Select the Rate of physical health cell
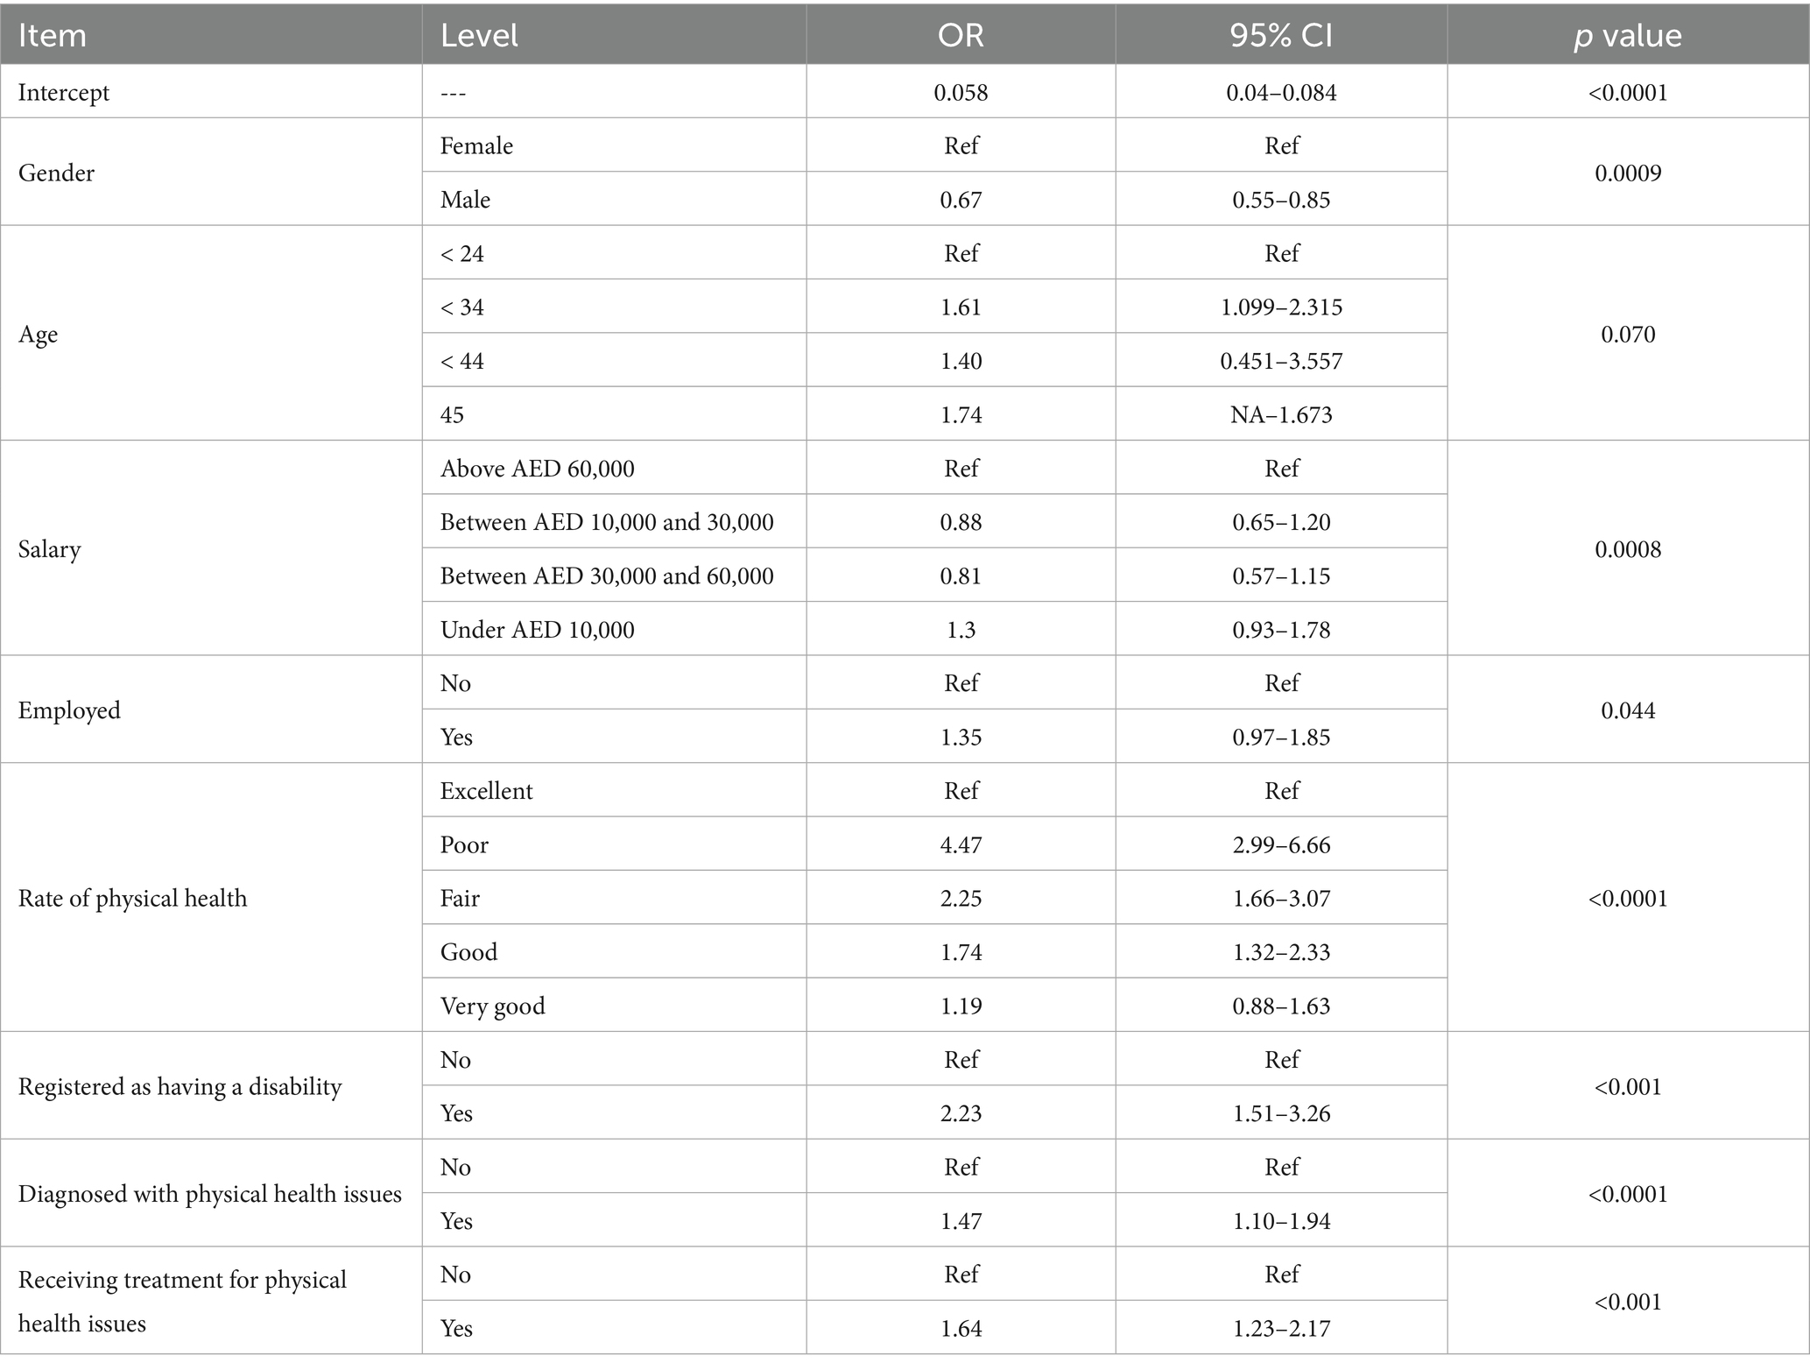This screenshot has width=1810, height=1370. 133,899
